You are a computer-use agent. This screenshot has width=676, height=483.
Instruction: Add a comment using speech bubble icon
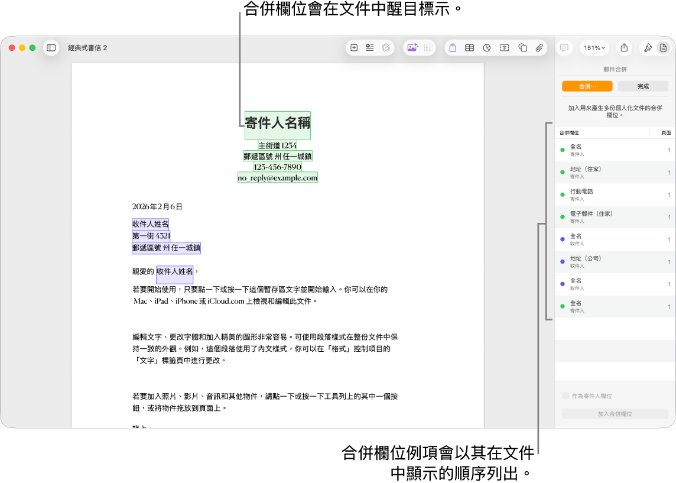pyautogui.click(x=564, y=48)
